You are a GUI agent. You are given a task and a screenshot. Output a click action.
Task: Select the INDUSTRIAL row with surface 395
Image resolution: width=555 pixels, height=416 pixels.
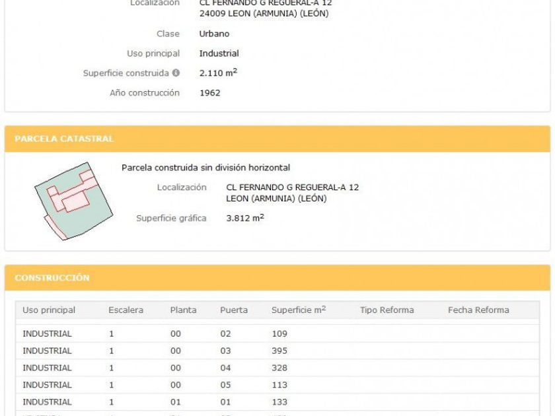(277, 351)
